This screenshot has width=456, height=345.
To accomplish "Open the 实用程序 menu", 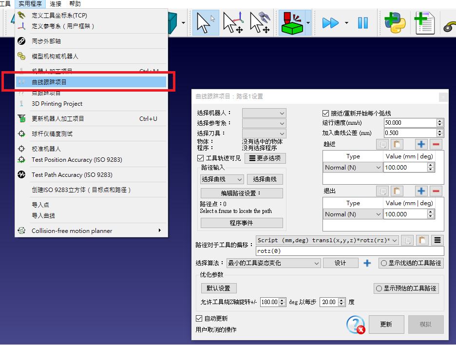I will [30, 4].
